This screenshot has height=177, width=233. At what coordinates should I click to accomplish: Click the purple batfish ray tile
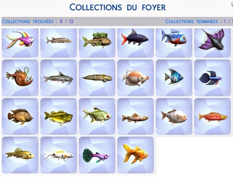pos(212,43)
